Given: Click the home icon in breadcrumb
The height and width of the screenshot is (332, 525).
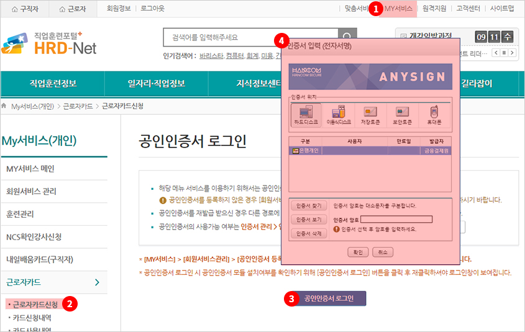Looking at the screenshot, I should [x=4, y=106].
